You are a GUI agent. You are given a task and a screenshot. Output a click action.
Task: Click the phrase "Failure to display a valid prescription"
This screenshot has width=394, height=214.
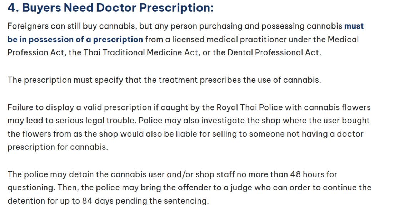pyautogui.click(x=79, y=108)
